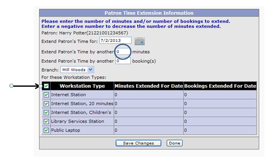Toggle the Internet Station, Children's checkbox
Screen dimensions: 270x161
[x=46, y=112]
